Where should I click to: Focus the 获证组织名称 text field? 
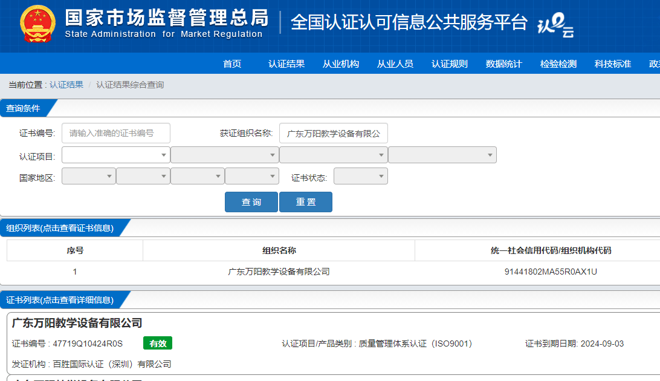pos(334,133)
